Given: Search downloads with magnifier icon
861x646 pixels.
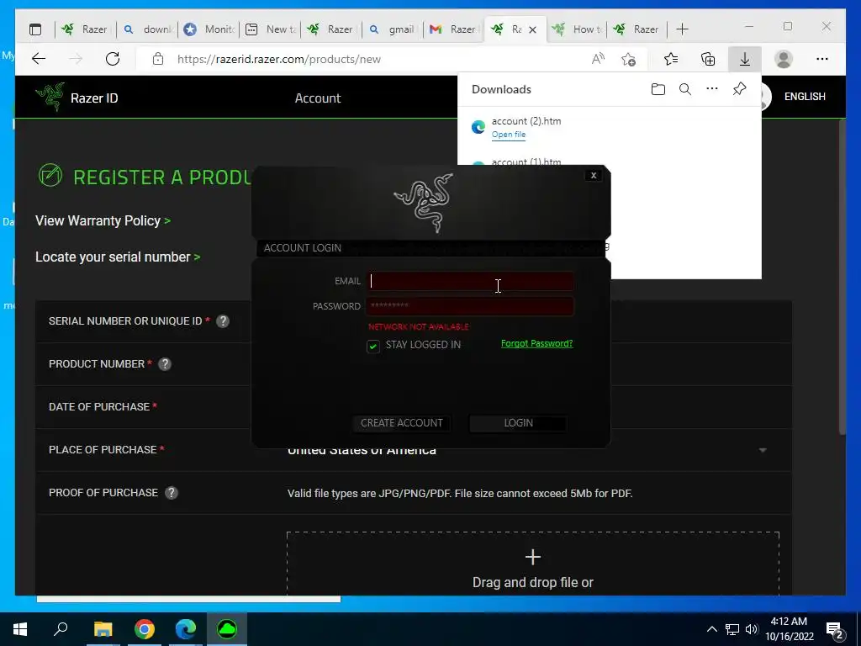Looking at the screenshot, I should 684,89.
